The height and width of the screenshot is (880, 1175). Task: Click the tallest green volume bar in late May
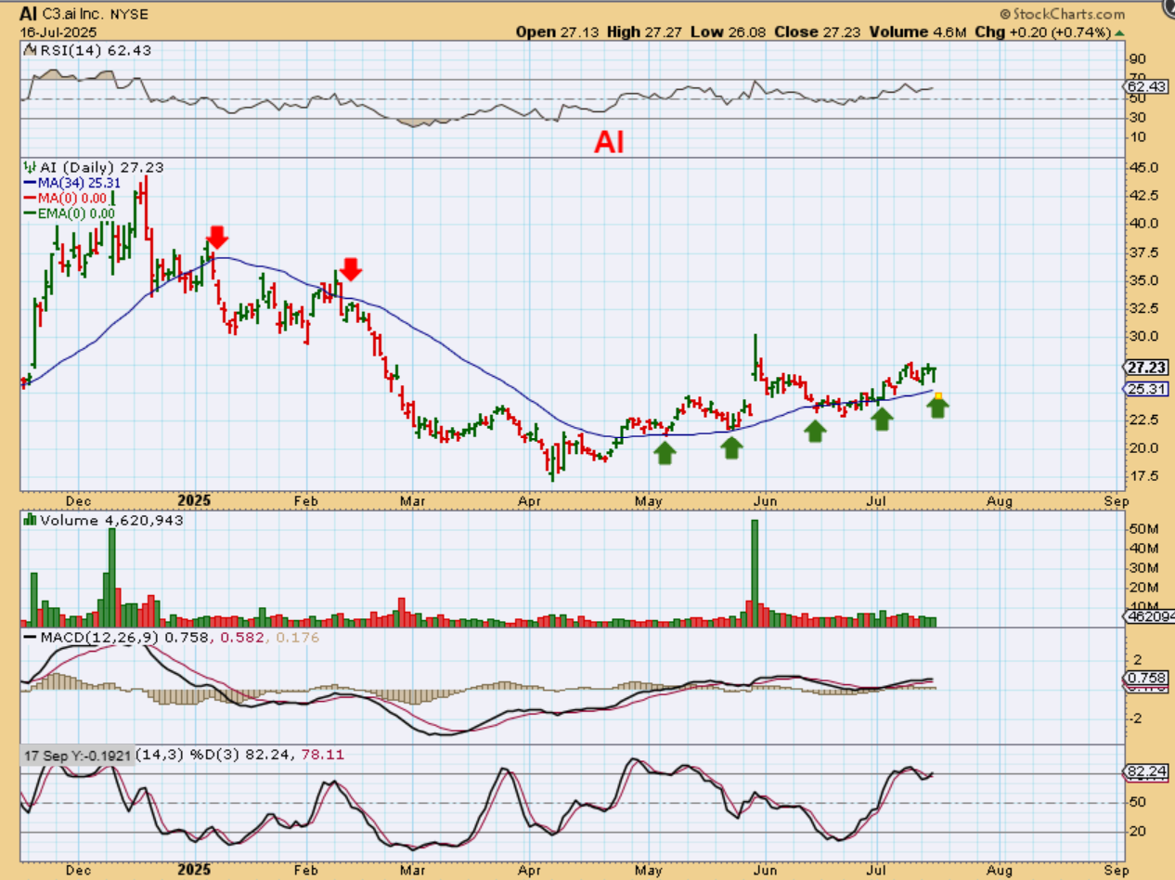tap(755, 573)
